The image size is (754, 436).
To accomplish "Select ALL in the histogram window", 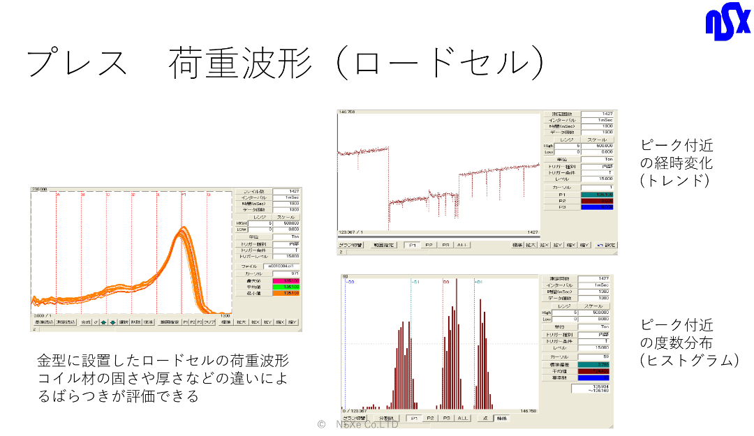I will tap(463, 419).
